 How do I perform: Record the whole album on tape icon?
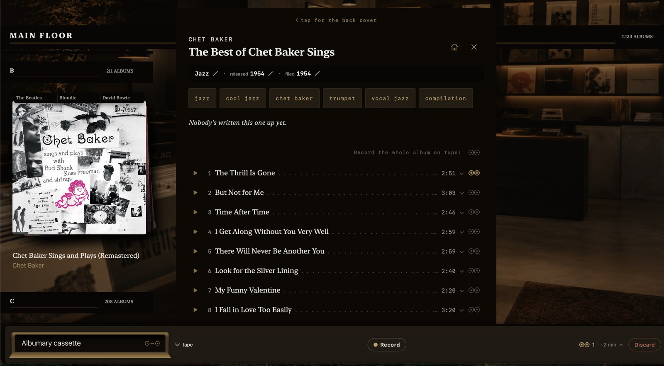tap(474, 153)
